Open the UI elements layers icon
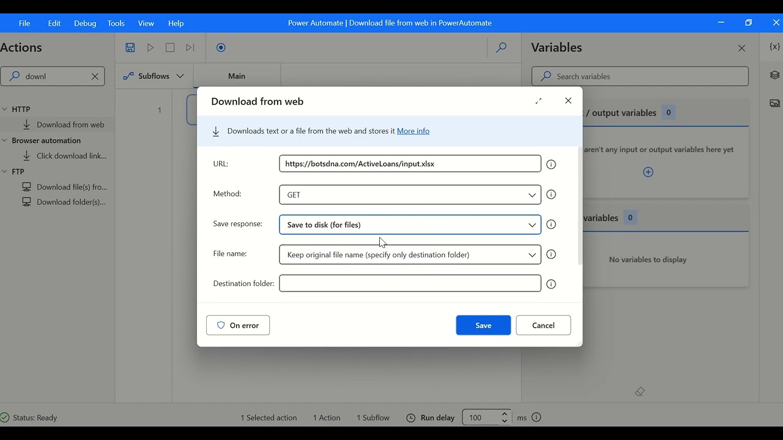783x440 pixels. point(774,75)
